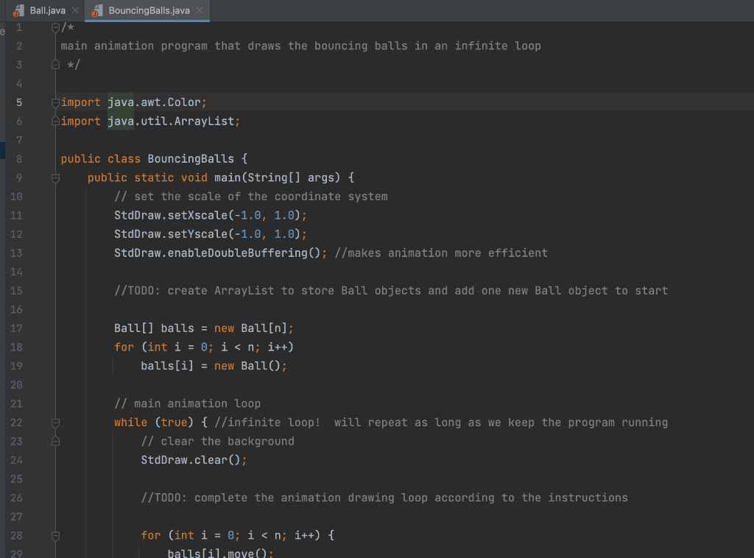
Task: Click 'StdDraw.enableDoubleBuffering()' on line 13
Action: [x=217, y=252]
